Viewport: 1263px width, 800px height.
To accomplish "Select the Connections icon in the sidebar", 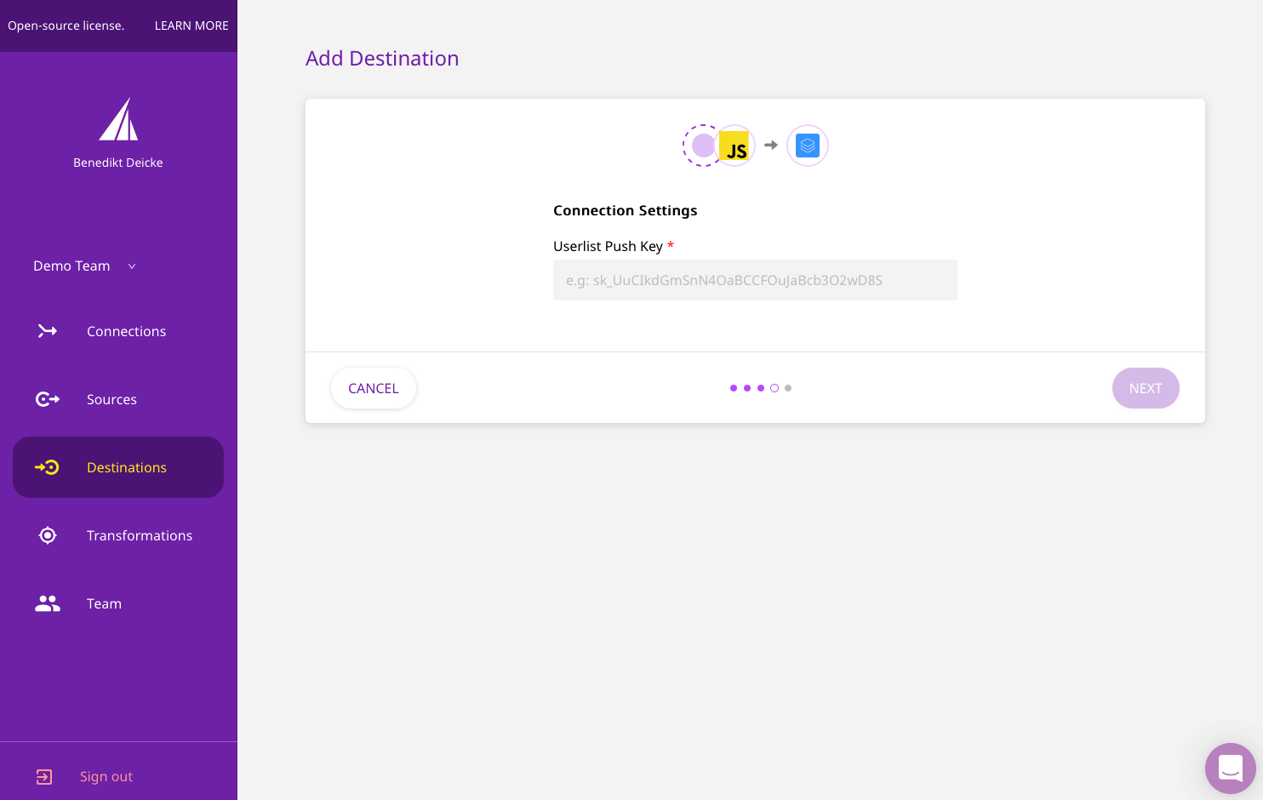I will (x=47, y=331).
